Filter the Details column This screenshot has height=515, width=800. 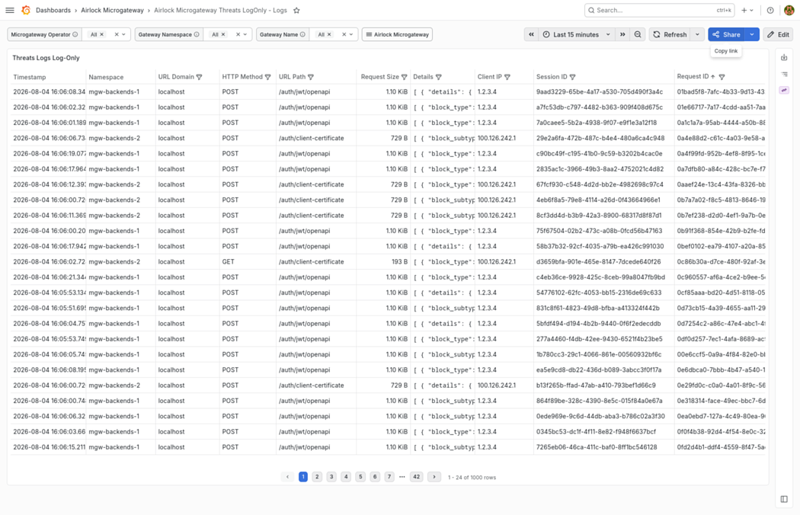point(439,77)
